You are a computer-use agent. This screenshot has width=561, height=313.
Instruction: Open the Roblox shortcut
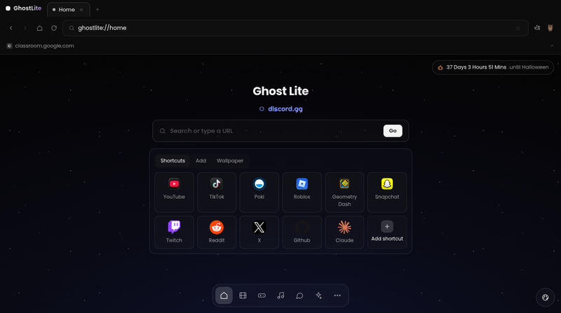coord(302,193)
